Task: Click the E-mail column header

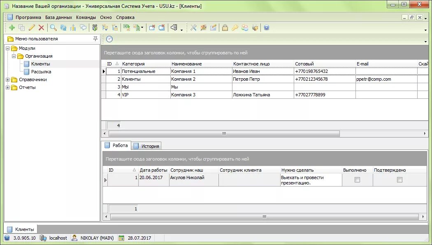Action: pos(387,64)
